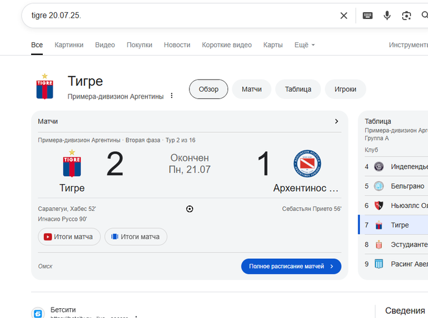Click the Ньюэллс row in the table
This screenshot has width=428, height=318.
point(396,205)
